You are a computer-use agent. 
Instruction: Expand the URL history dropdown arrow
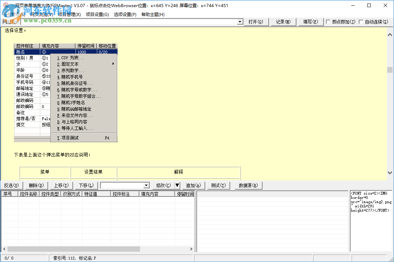(x=239, y=21)
